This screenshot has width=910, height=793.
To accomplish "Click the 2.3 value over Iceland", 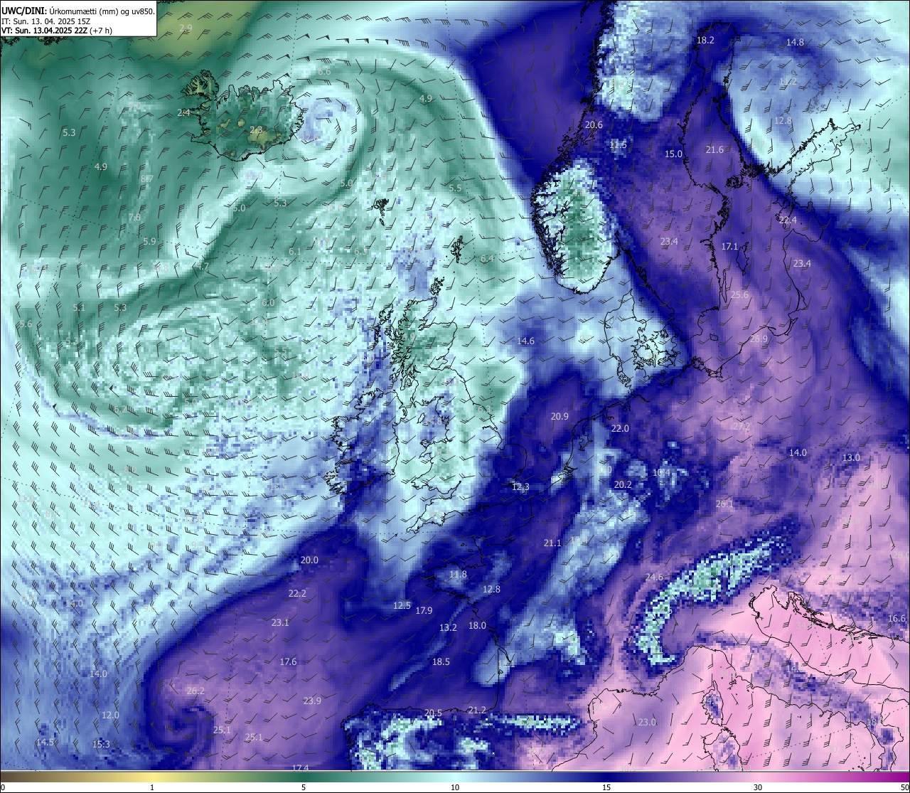I will (256, 130).
